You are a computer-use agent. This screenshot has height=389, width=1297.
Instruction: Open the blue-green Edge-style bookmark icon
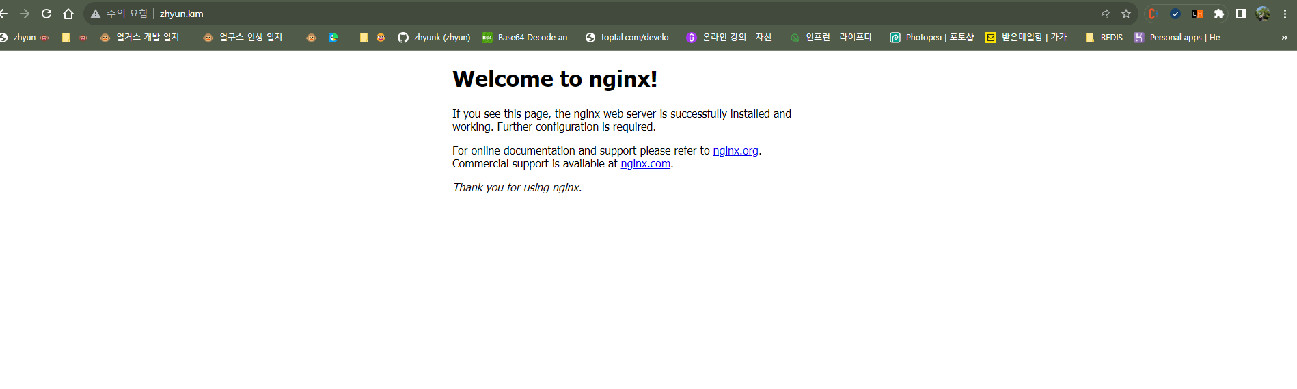pos(333,38)
